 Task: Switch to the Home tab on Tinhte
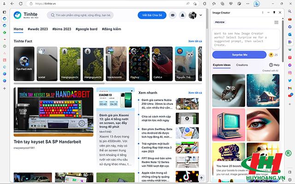coord(18,29)
